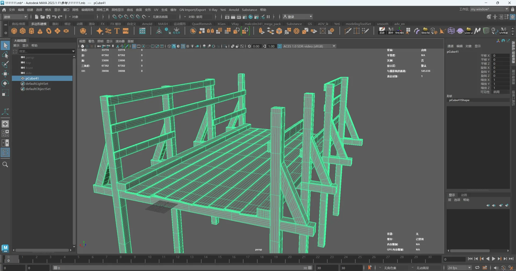Switch to the Arnold shelf tab

[147, 24]
